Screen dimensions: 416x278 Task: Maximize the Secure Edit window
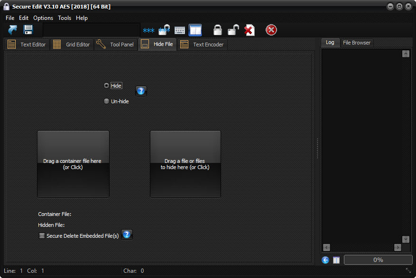[x=399, y=6]
